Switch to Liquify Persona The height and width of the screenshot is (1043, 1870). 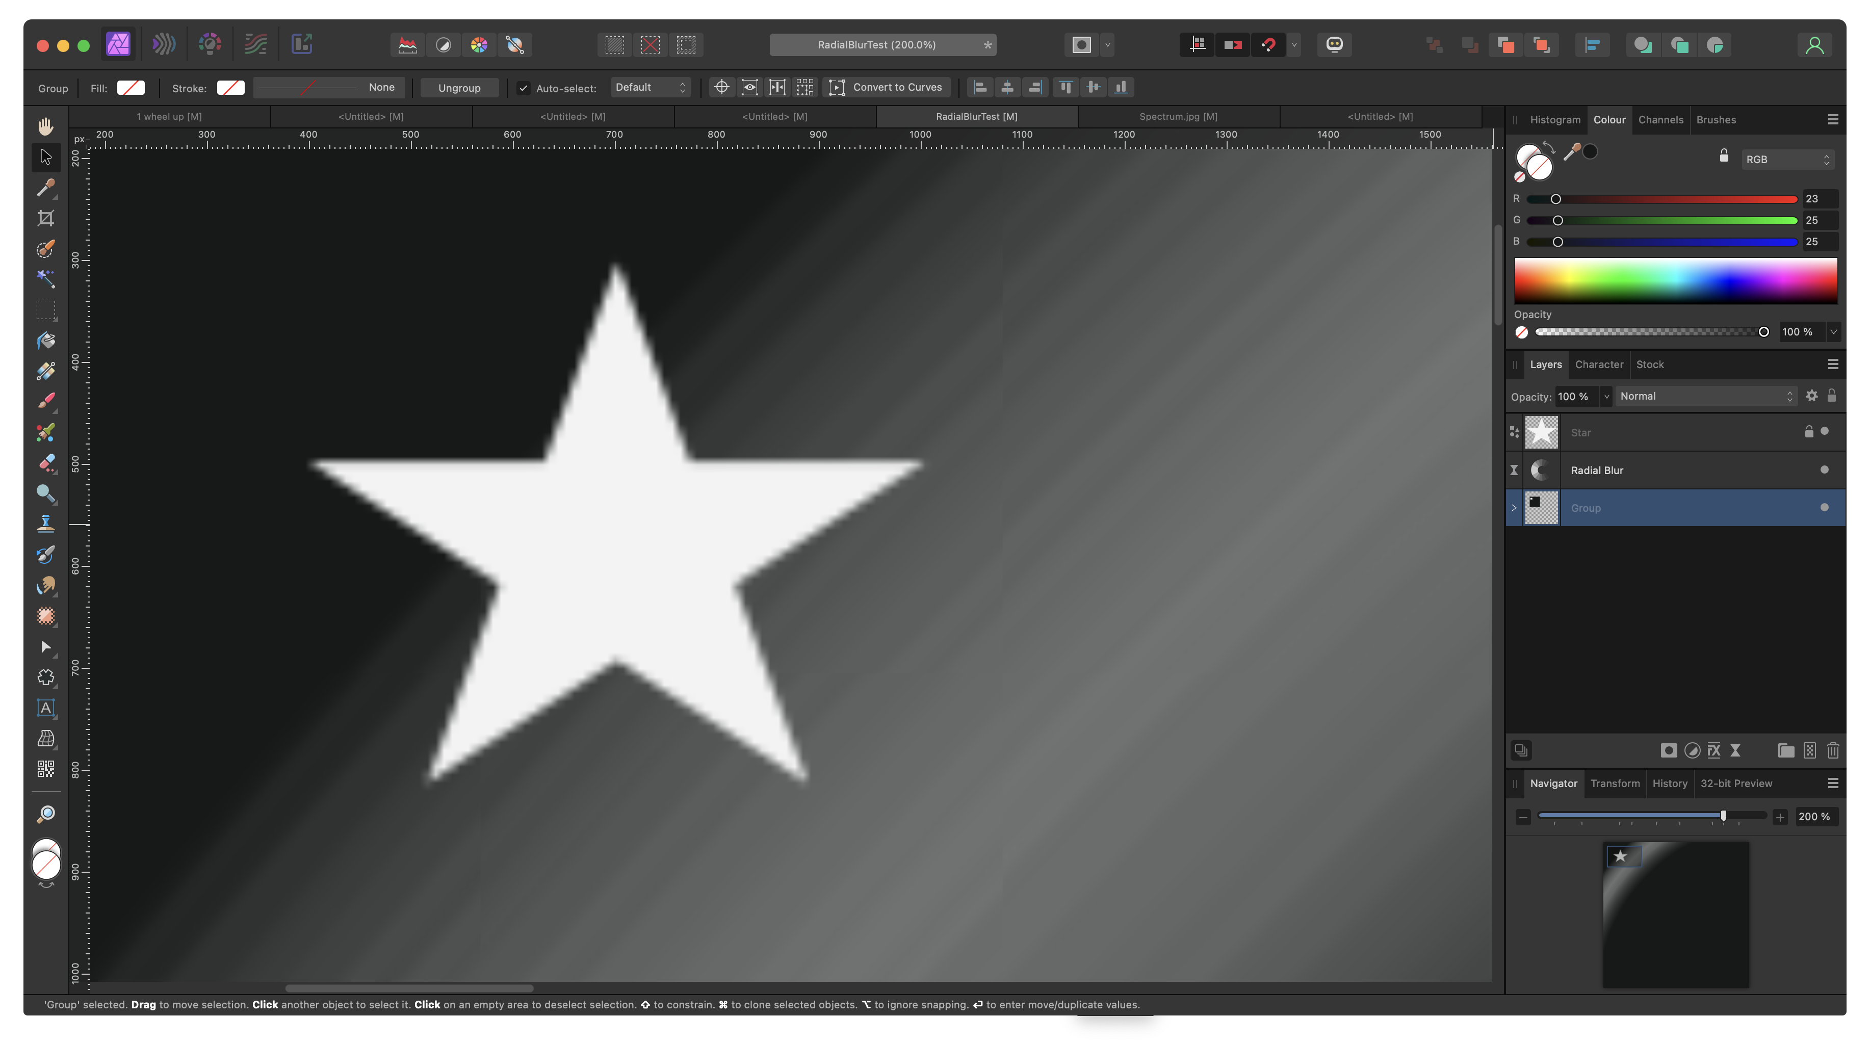point(164,44)
